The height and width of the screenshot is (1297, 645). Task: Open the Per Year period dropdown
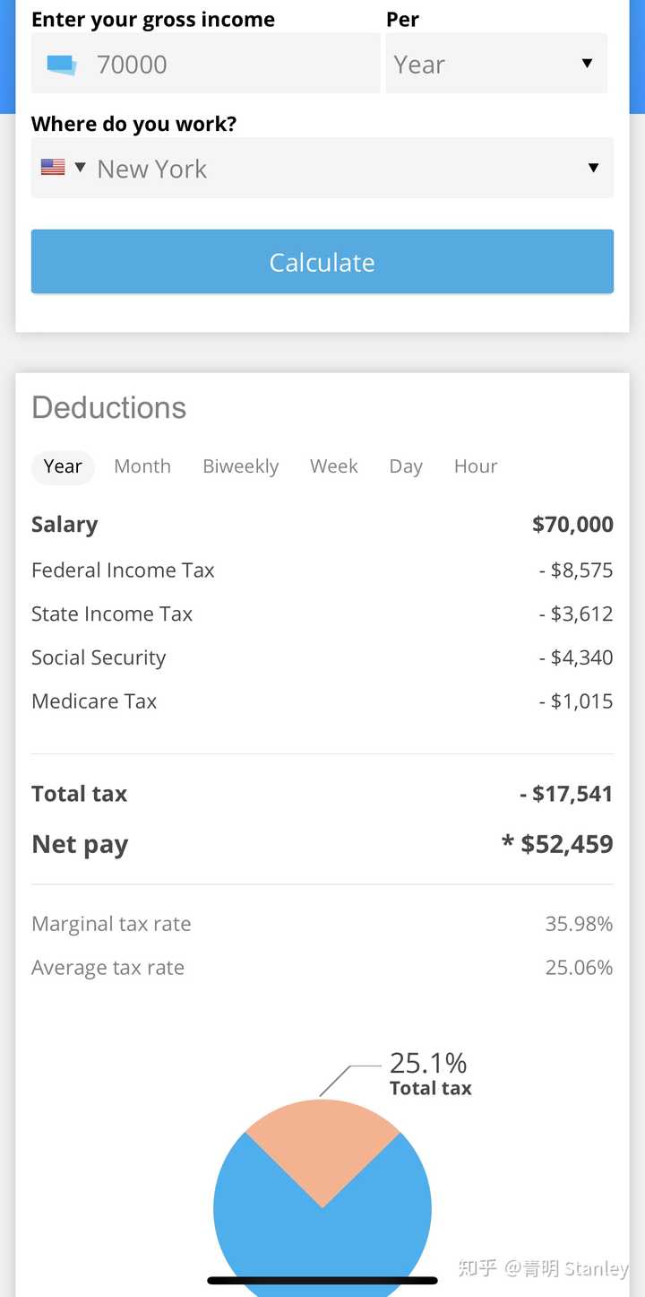[496, 64]
